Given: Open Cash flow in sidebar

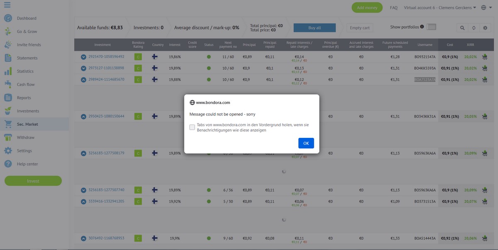Looking at the screenshot, I should tap(26, 84).
